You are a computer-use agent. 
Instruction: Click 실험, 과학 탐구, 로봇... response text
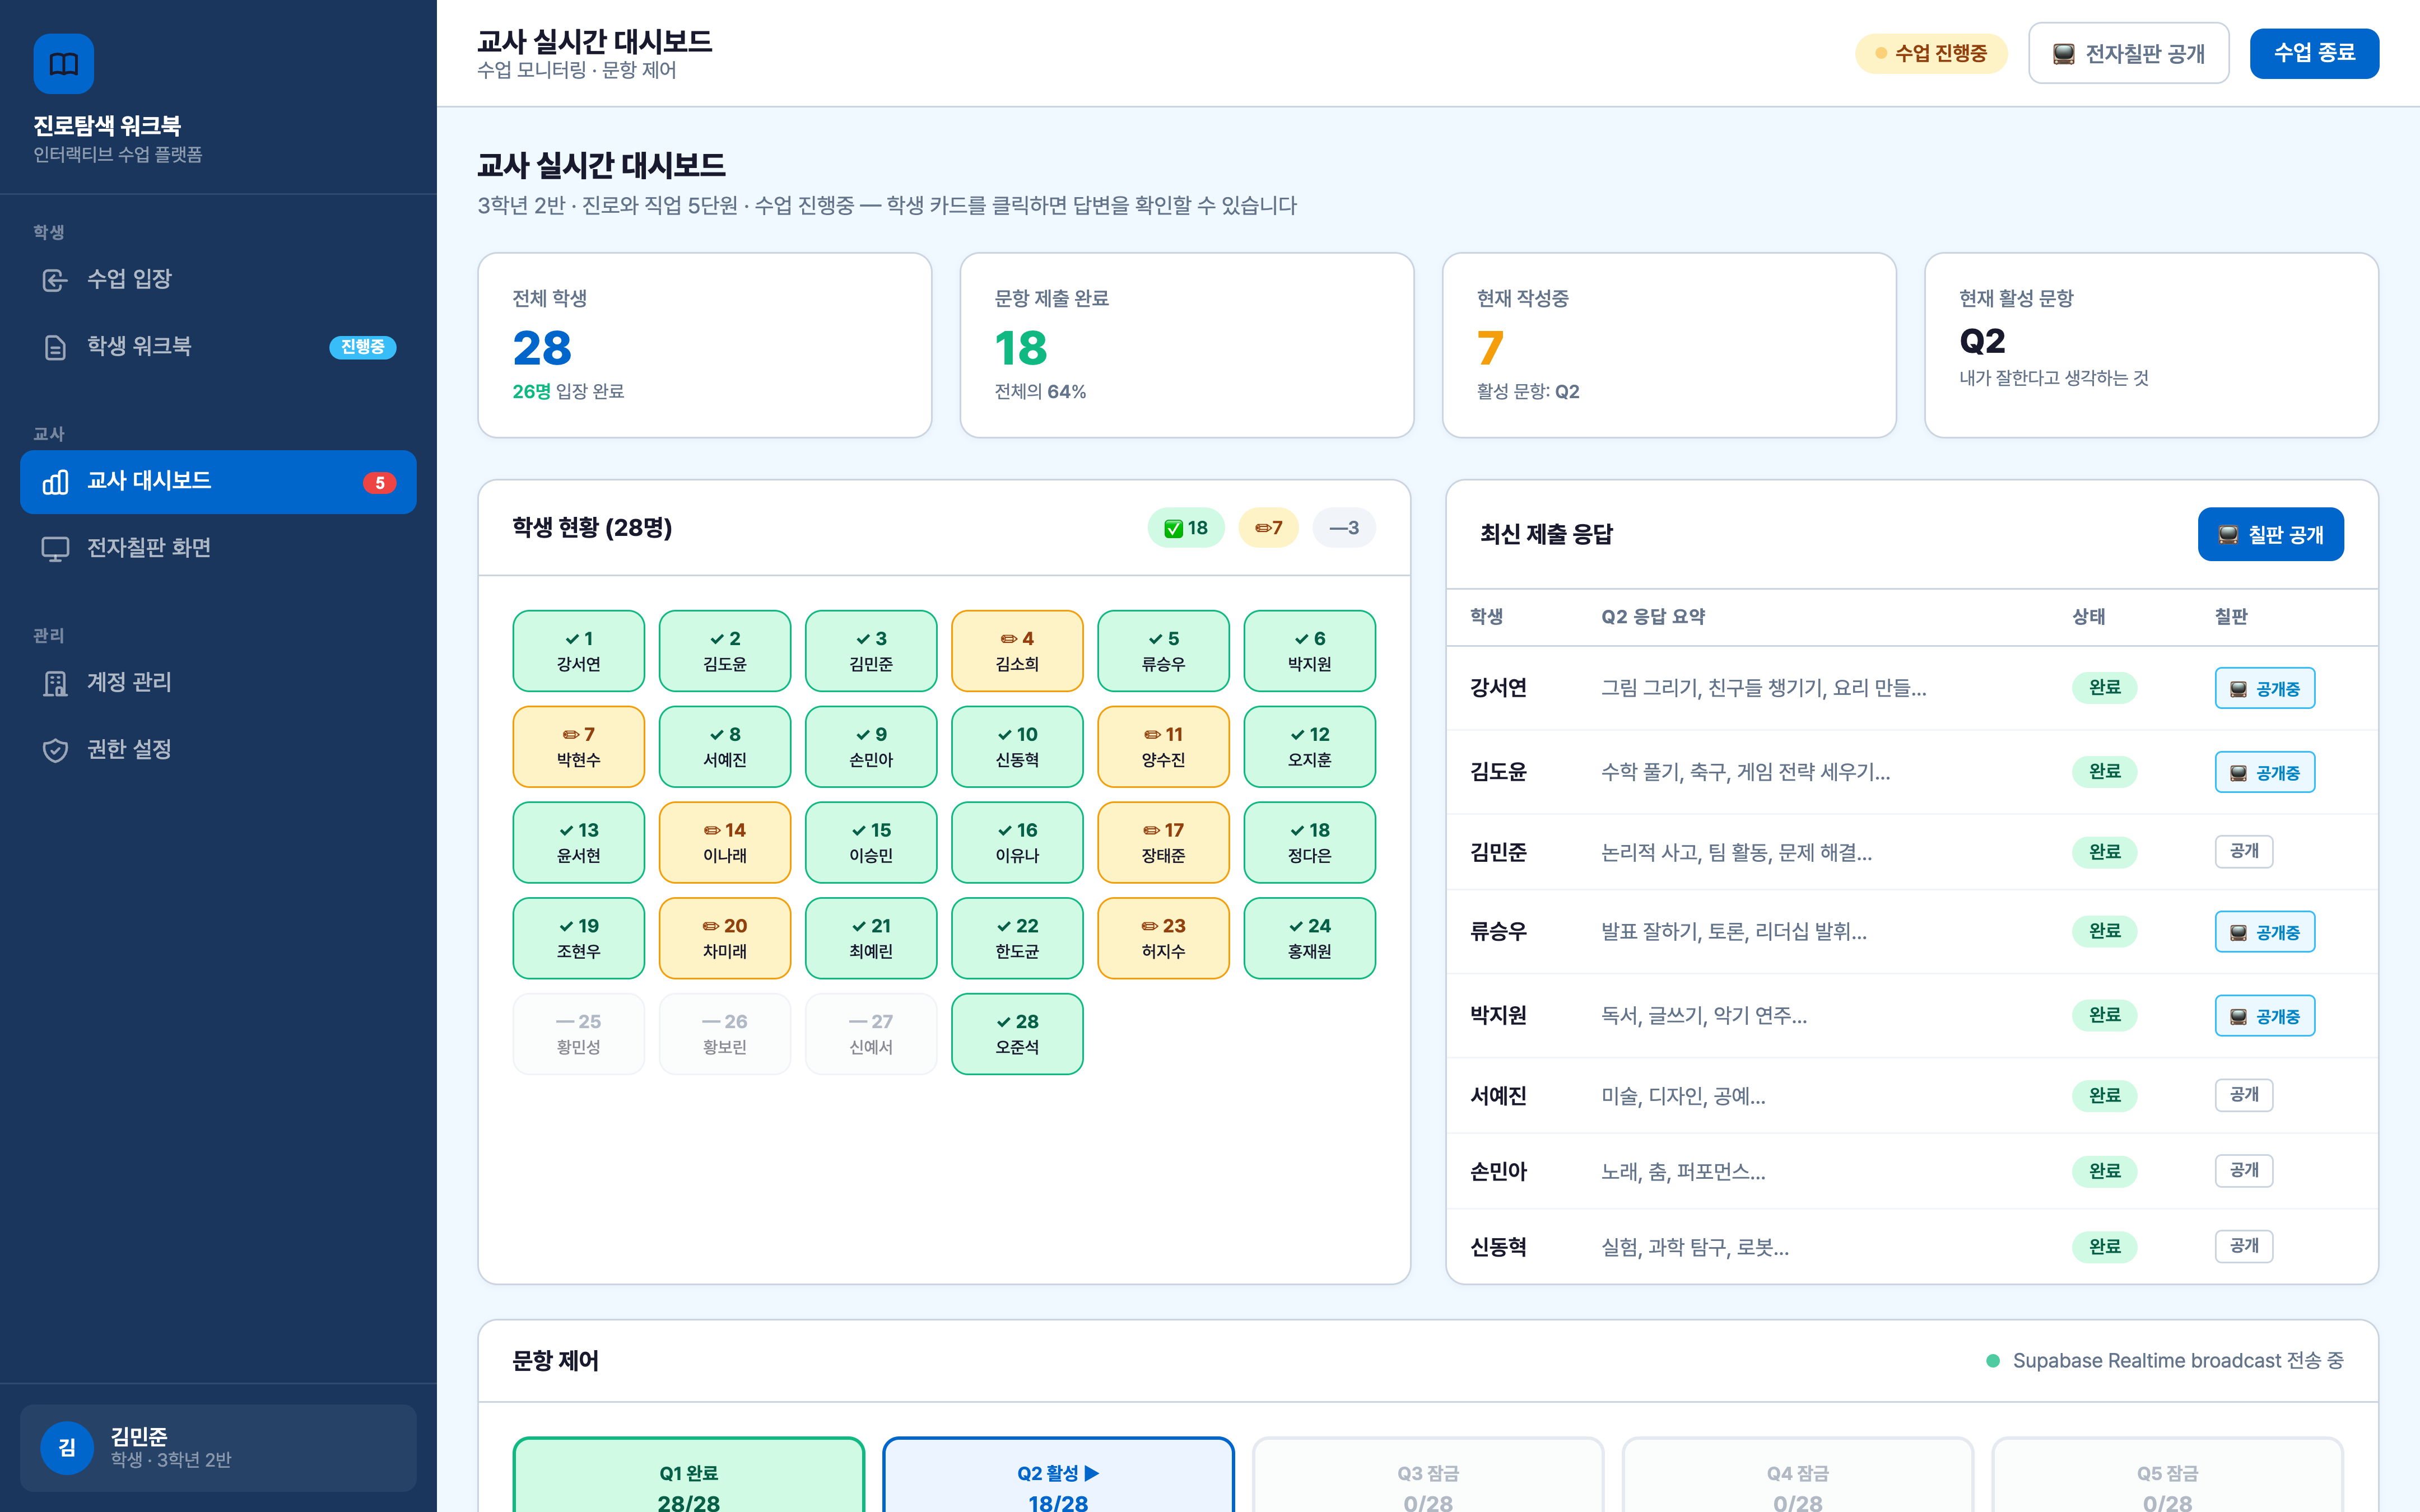(x=1695, y=1247)
